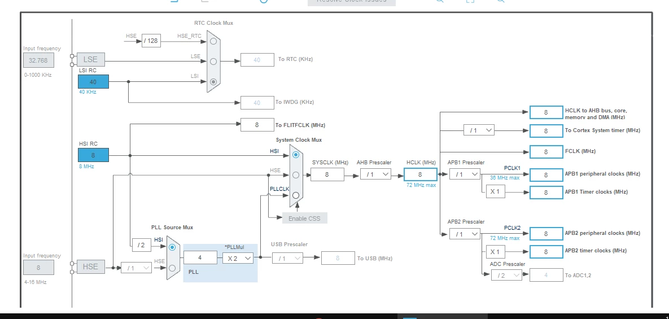This screenshot has height=319, width=669.
Task: Click the '*PLLMul' label
Action: point(234,247)
